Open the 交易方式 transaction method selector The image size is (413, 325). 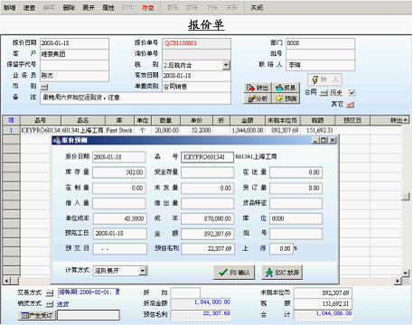pos(50,292)
